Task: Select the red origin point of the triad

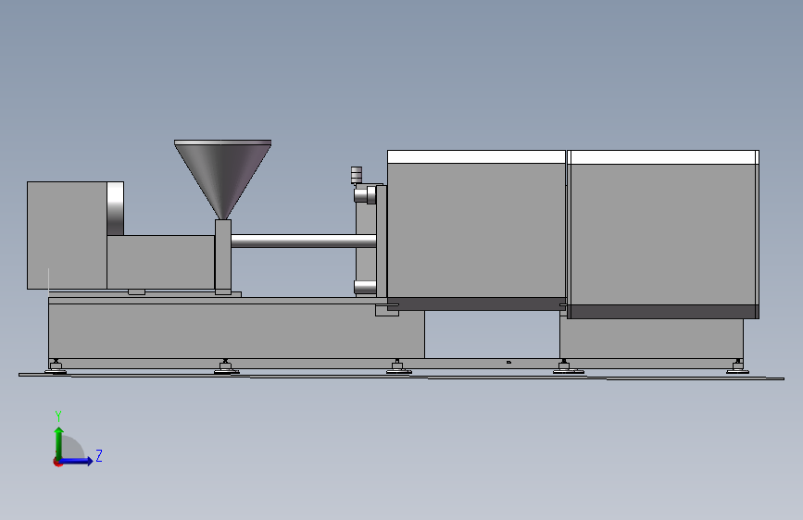Action: point(57,462)
